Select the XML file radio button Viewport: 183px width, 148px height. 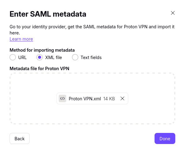[x=40, y=57]
